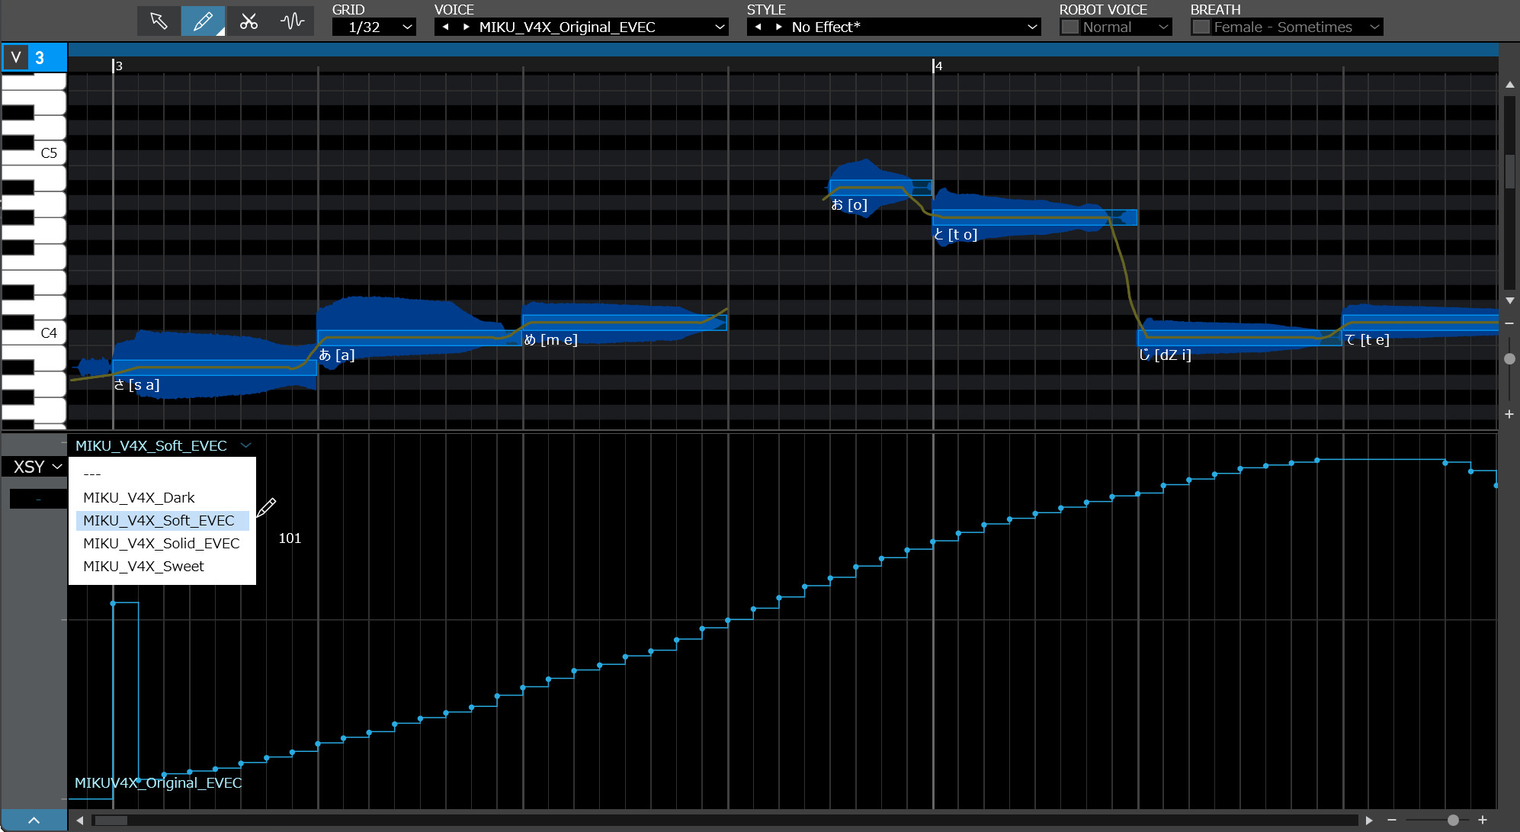Open the Robot Voice Normal dropdown
Viewport: 1520px width, 832px height.
pyautogui.click(x=1126, y=27)
